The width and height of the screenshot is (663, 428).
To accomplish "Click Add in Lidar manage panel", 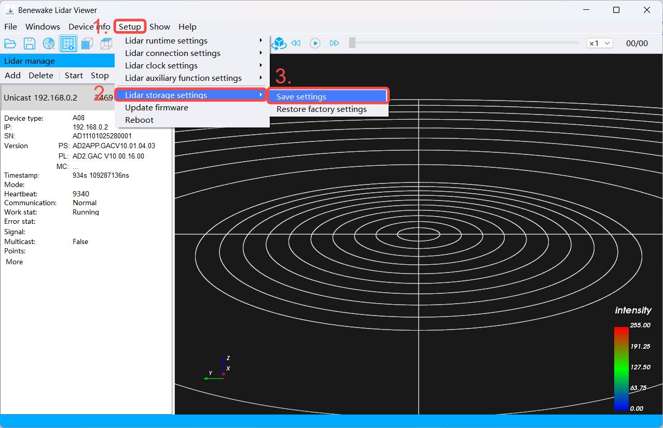I will (x=12, y=75).
